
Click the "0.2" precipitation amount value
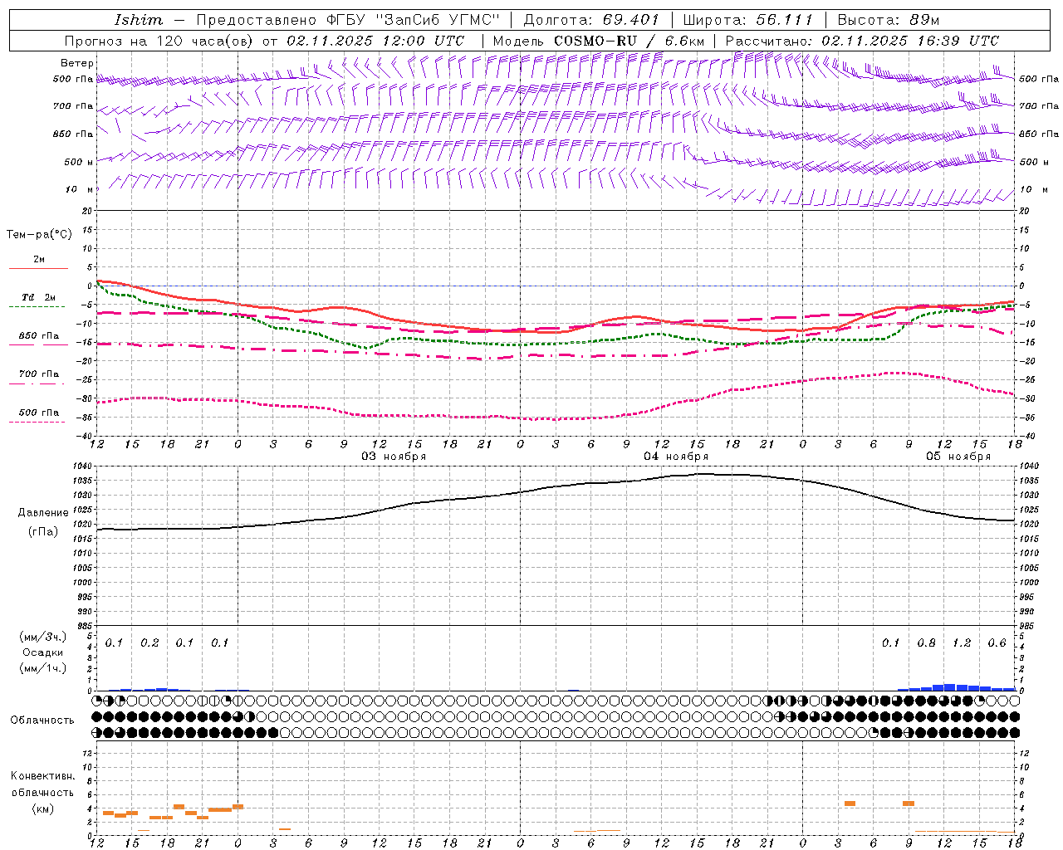(x=149, y=642)
